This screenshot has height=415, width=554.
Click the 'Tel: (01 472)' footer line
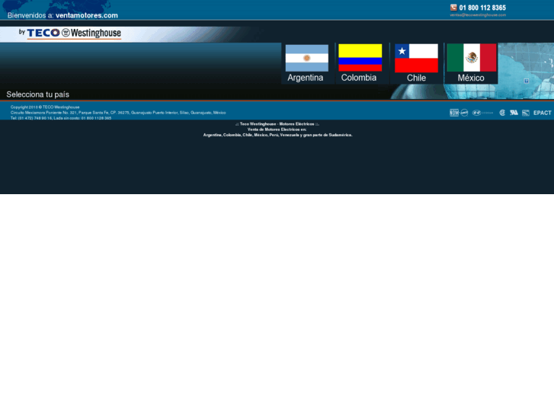coord(61,118)
